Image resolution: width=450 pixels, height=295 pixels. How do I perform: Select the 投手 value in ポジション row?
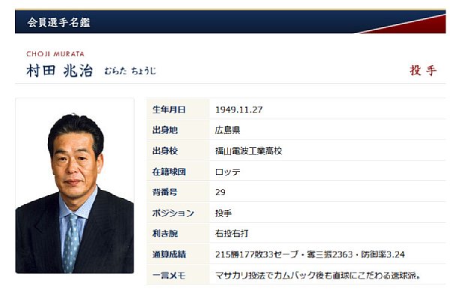223,213
